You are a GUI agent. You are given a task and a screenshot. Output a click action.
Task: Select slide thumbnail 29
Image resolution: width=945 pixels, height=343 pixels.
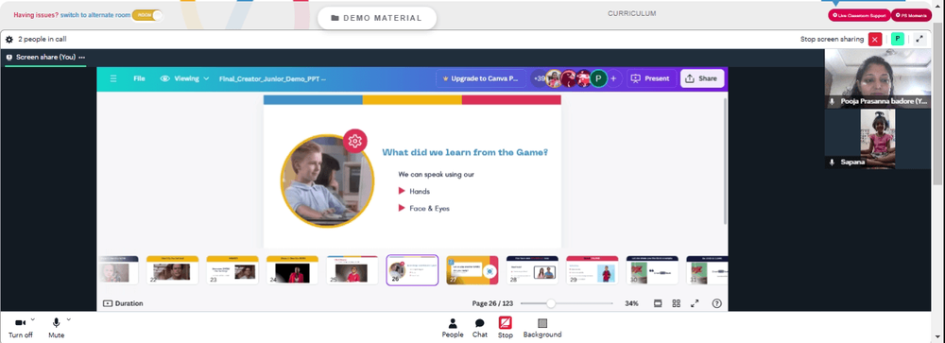click(592, 270)
